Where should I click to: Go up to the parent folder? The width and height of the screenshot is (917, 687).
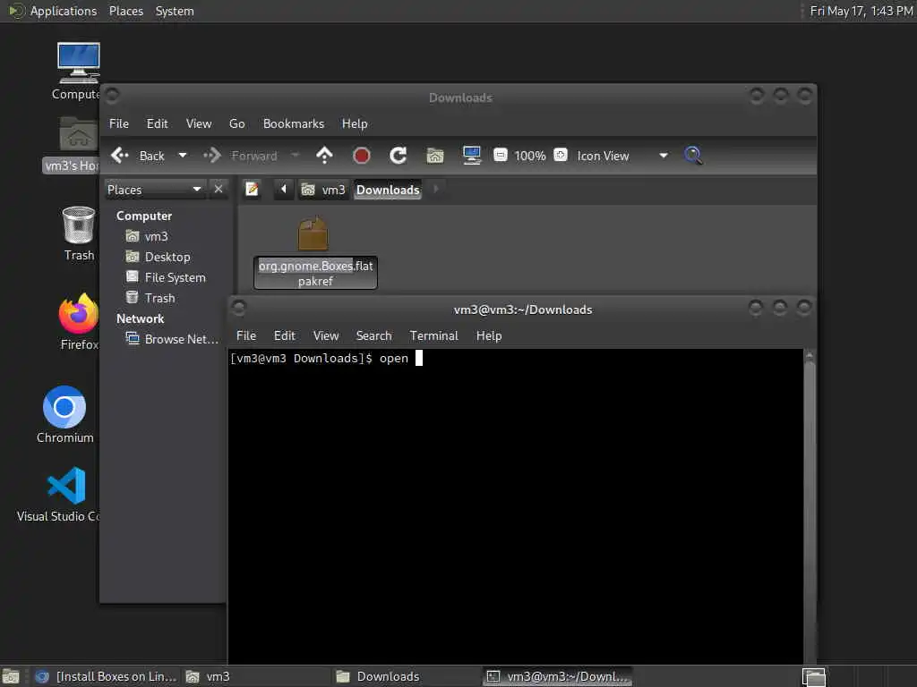(x=324, y=156)
